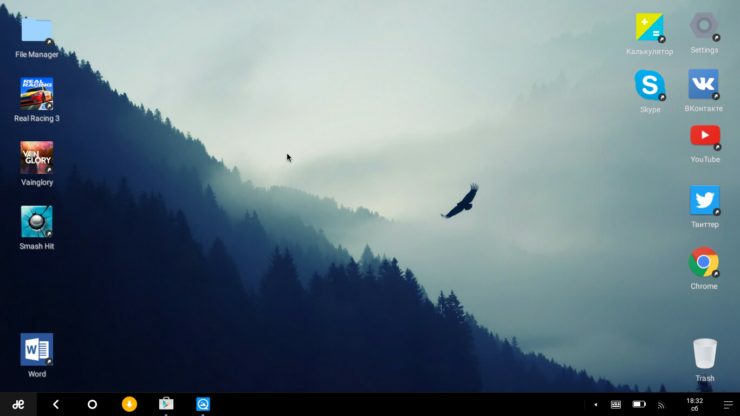This screenshot has width=740, height=416.
Task: Open the notification panel menu icon
Action: click(x=728, y=405)
